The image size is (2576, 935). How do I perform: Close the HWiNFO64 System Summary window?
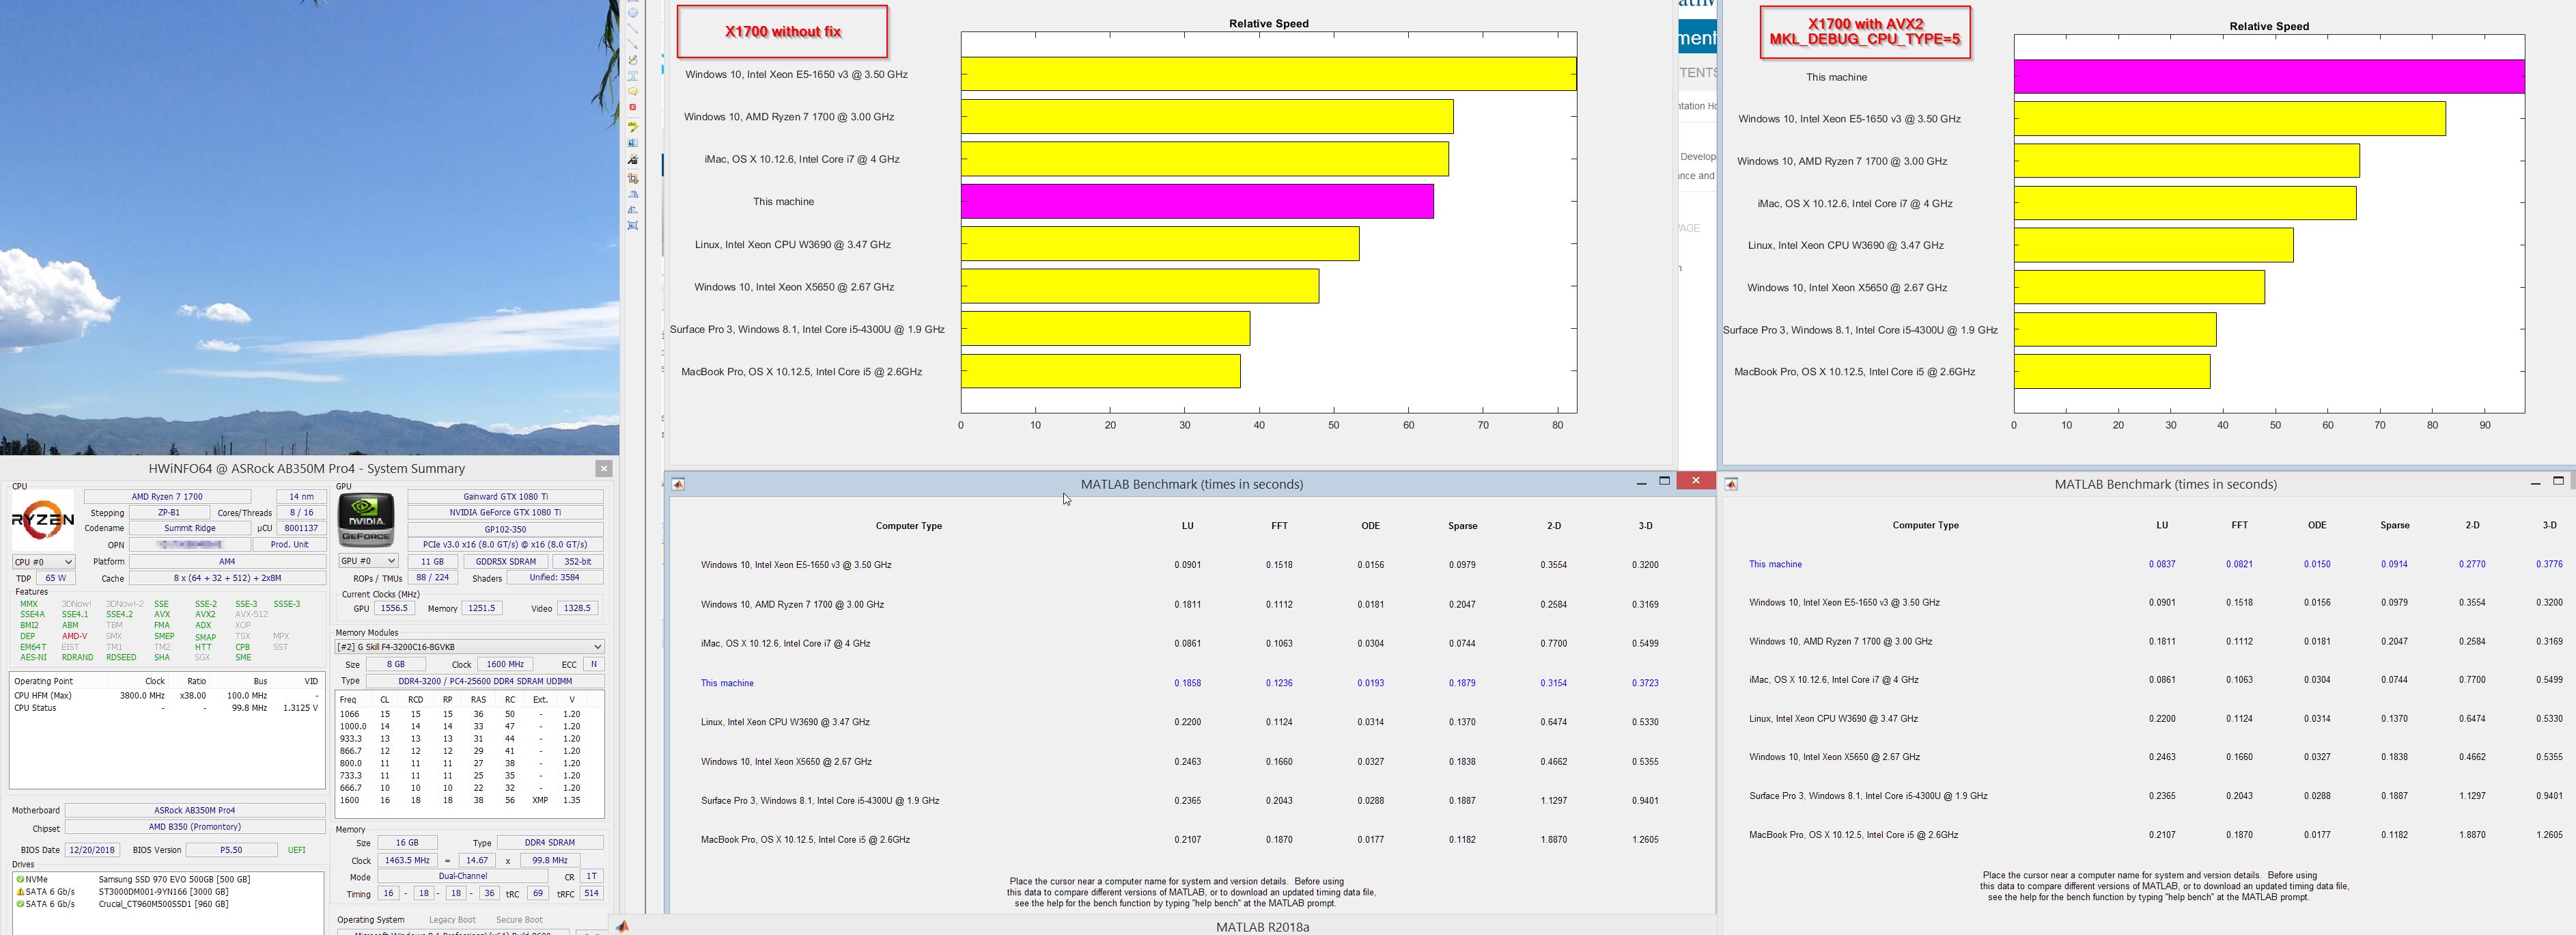pyautogui.click(x=603, y=468)
